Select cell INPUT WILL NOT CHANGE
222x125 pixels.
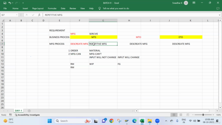[x=103, y=57]
